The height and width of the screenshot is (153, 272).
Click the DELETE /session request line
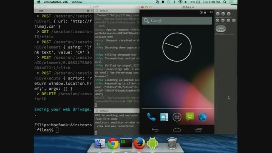(64, 94)
